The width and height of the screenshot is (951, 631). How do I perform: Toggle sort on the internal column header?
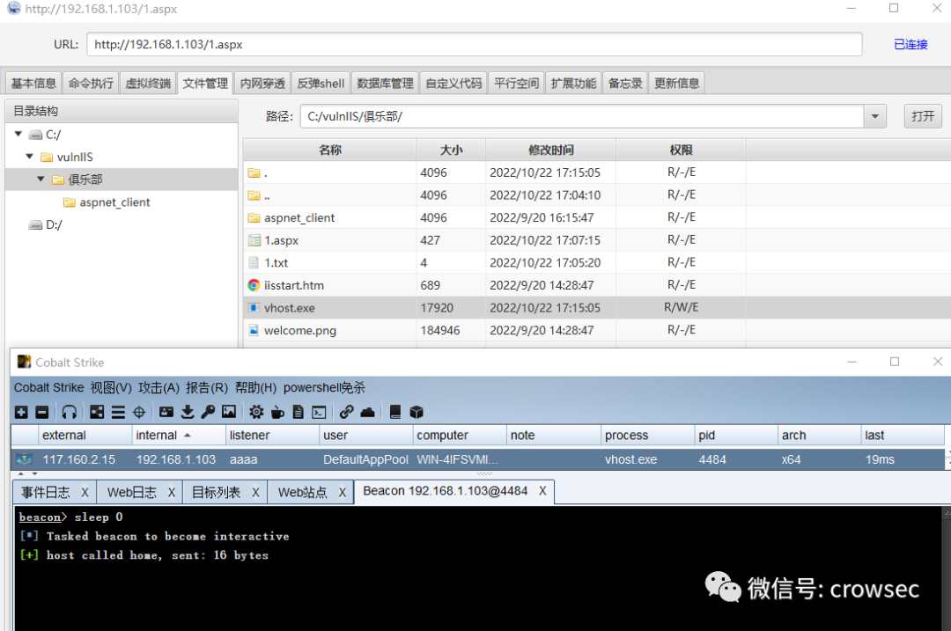pos(179,436)
